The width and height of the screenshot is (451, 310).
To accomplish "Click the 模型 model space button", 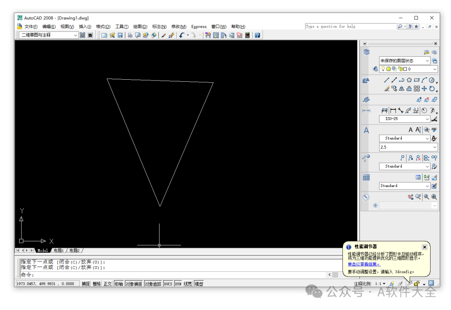I will [x=199, y=284].
